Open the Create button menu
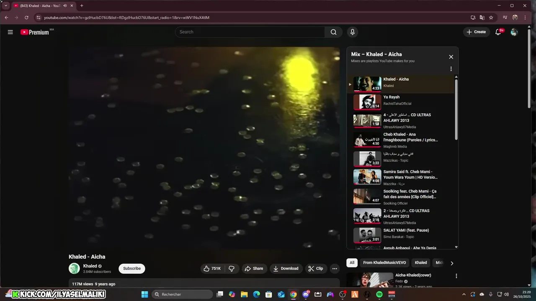Viewport: 536px width, 301px height. [x=476, y=32]
